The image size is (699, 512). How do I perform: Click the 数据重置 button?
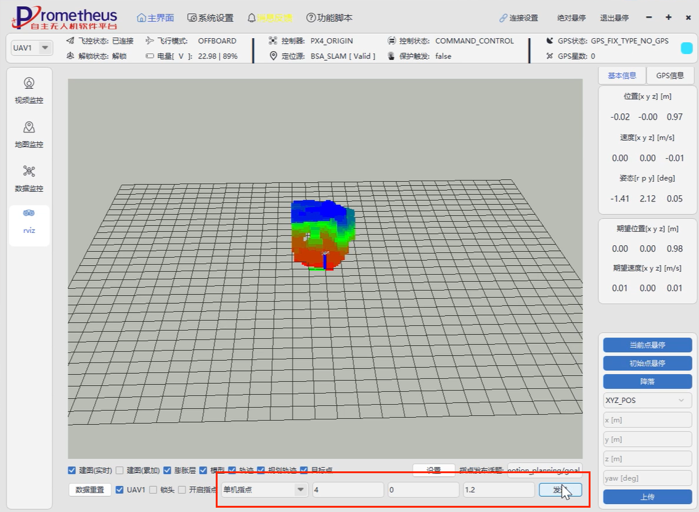pos(90,490)
